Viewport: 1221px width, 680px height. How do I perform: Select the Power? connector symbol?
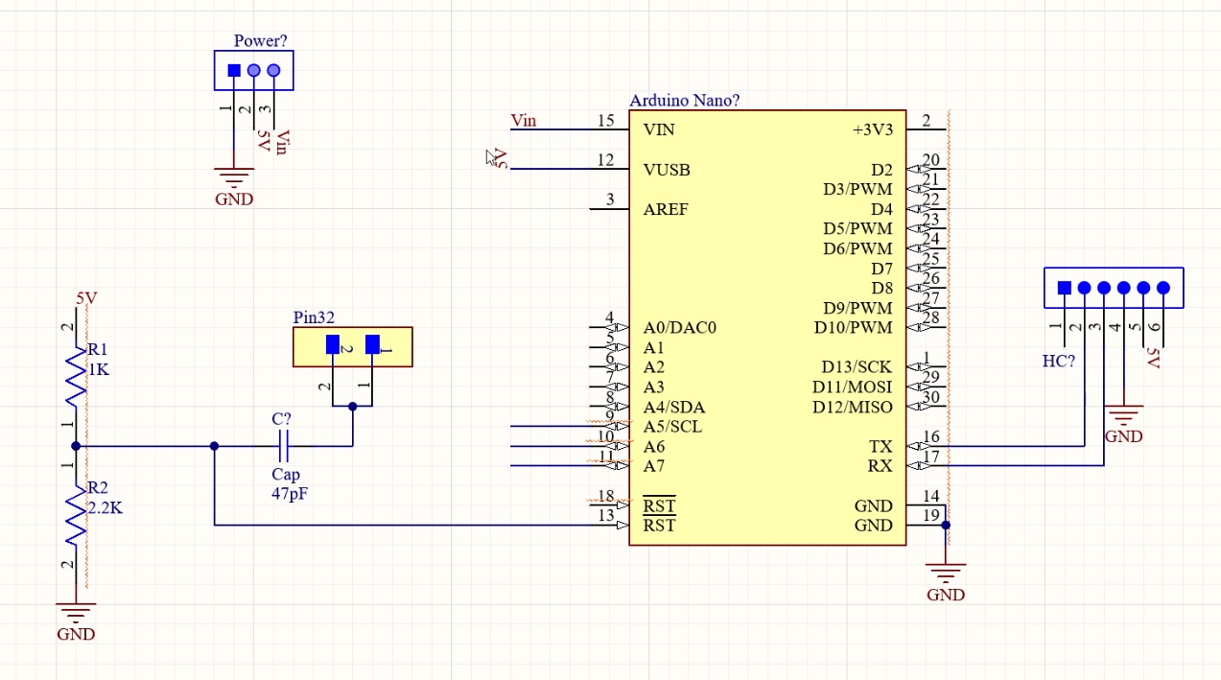pos(253,69)
